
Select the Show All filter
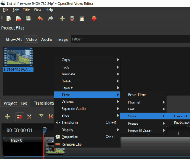pos(14,40)
